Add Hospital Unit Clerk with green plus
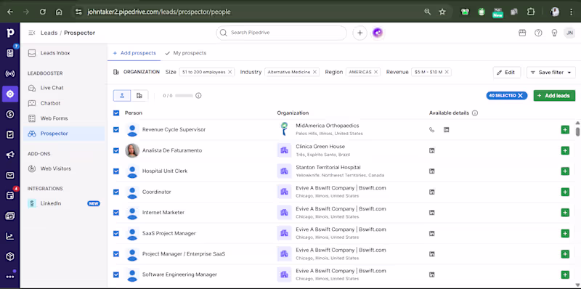581x289 pixels. pyautogui.click(x=565, y=171)
